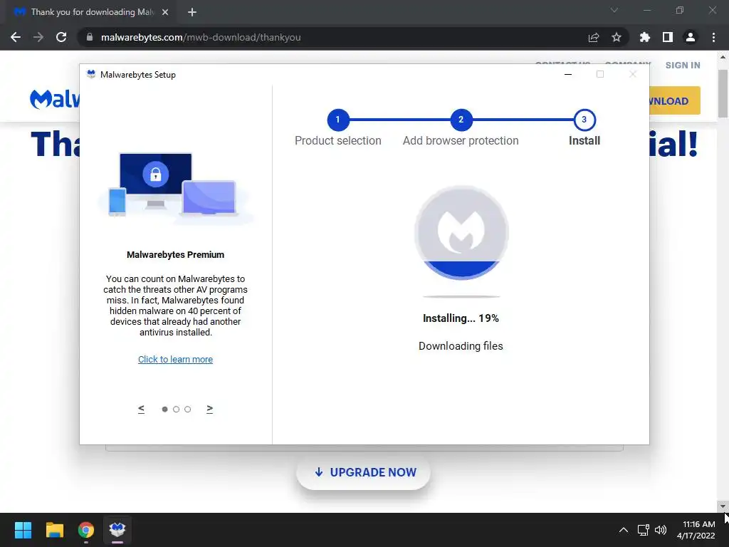This screenshot has height=547, width=729.
Task: Click the Malwarebytes logo progress indicator
Action: coord(461,233)
